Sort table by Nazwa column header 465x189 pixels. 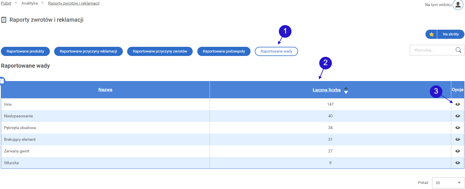(x=105, y=90)
